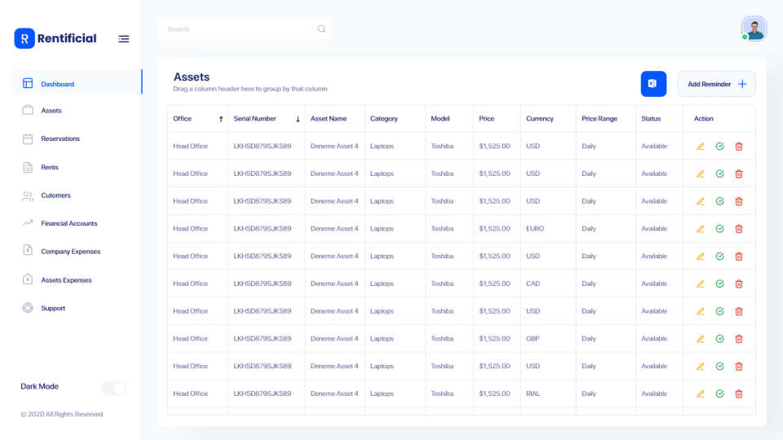Click the Excel export icon button

coord(653,84)
